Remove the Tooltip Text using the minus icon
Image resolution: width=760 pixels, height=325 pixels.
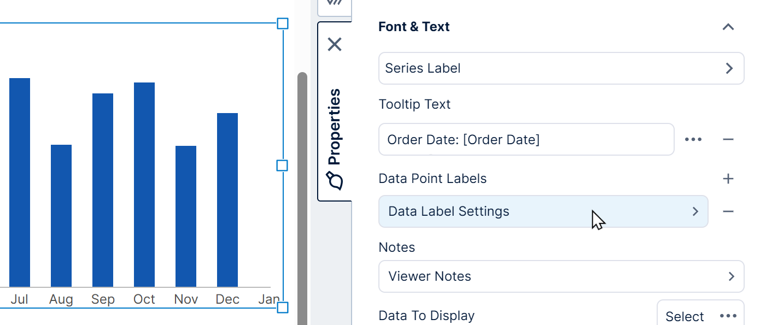pyautogui.click(x=728, y=139)
